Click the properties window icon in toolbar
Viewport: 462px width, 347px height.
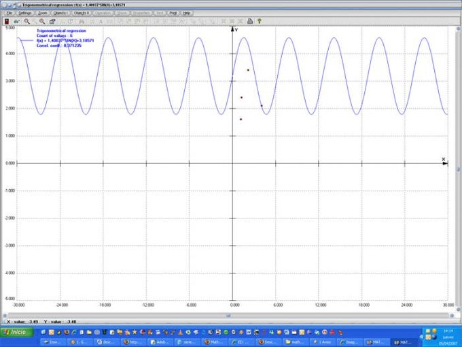(52, 21)
